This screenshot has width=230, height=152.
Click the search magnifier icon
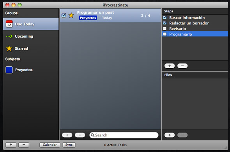(x=92, y=135)
